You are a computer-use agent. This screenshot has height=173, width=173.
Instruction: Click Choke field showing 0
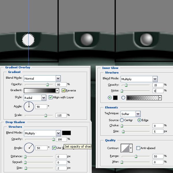[158, 126]
